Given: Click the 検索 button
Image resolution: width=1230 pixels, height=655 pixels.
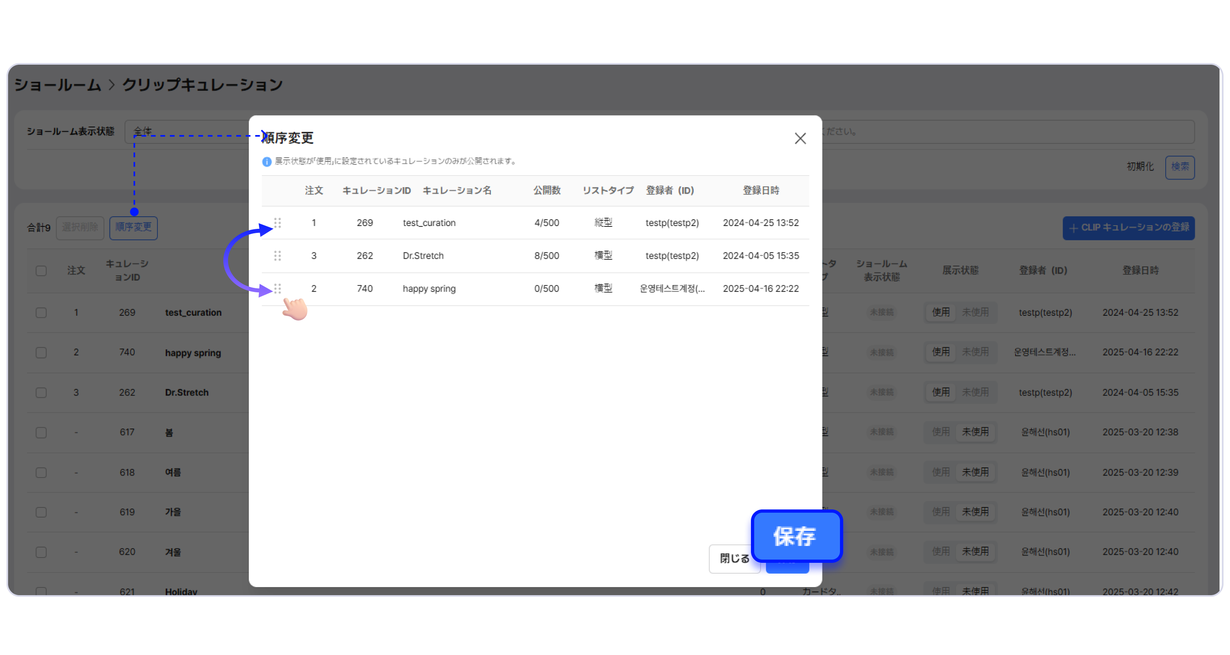Looking at the screenshot, I should [x=1180, y=167].
